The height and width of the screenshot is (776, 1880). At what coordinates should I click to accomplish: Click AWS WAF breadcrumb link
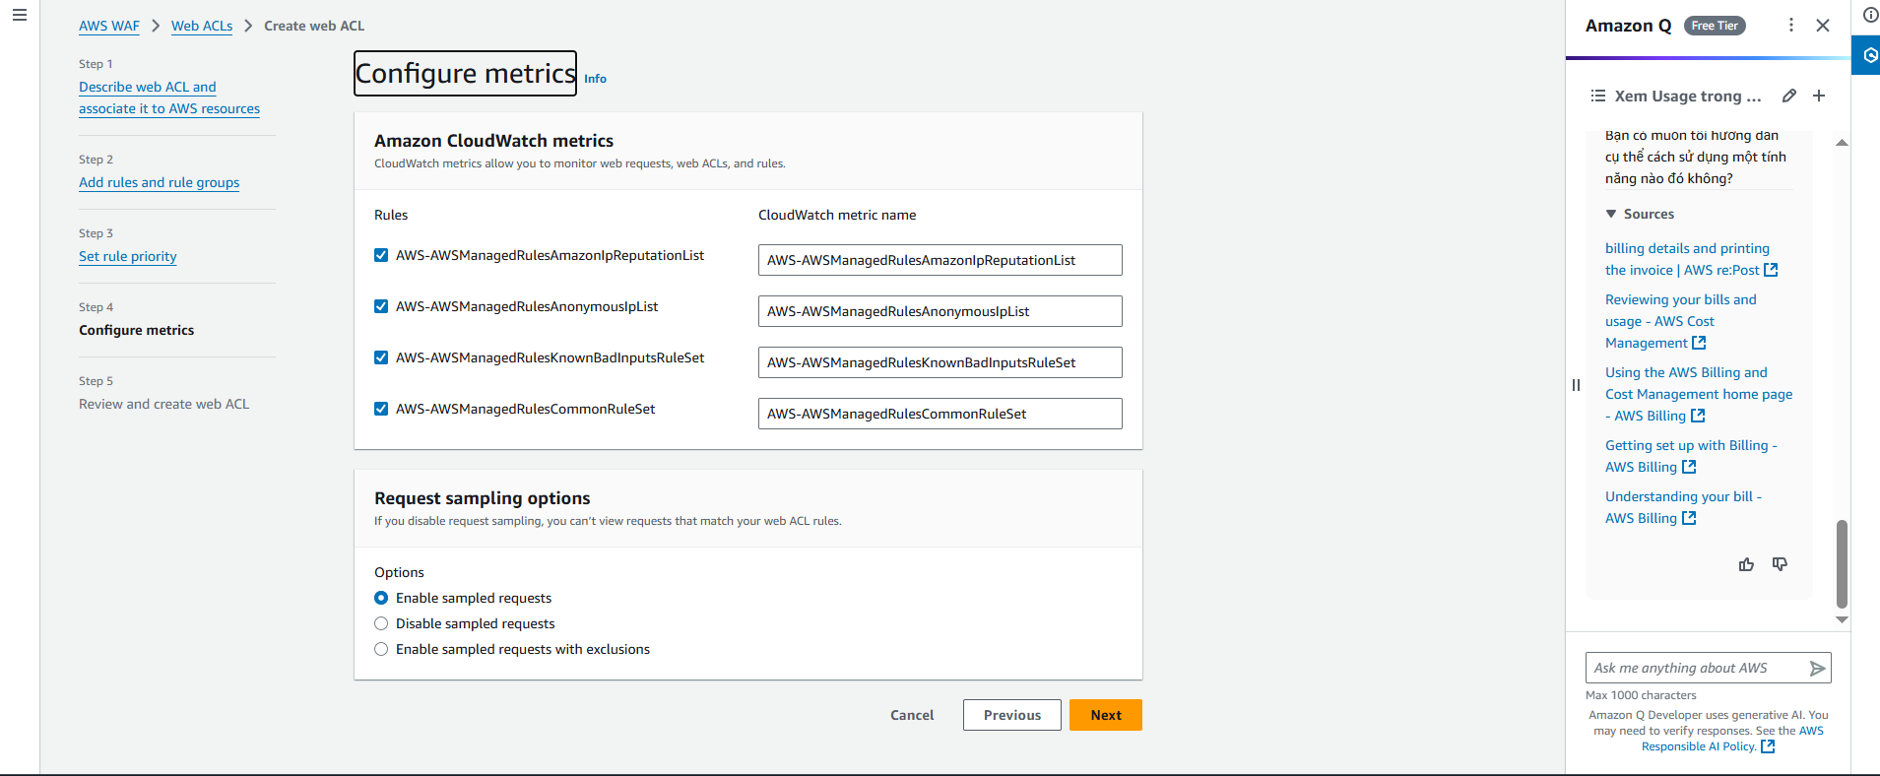click(109, 26)
